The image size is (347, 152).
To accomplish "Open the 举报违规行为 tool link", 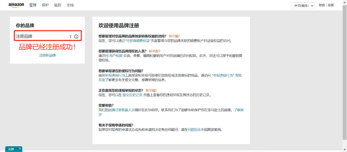I will click(115, 76).
